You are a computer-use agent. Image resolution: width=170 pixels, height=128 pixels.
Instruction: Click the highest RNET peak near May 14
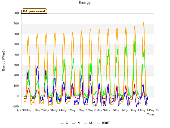(143, 23)
